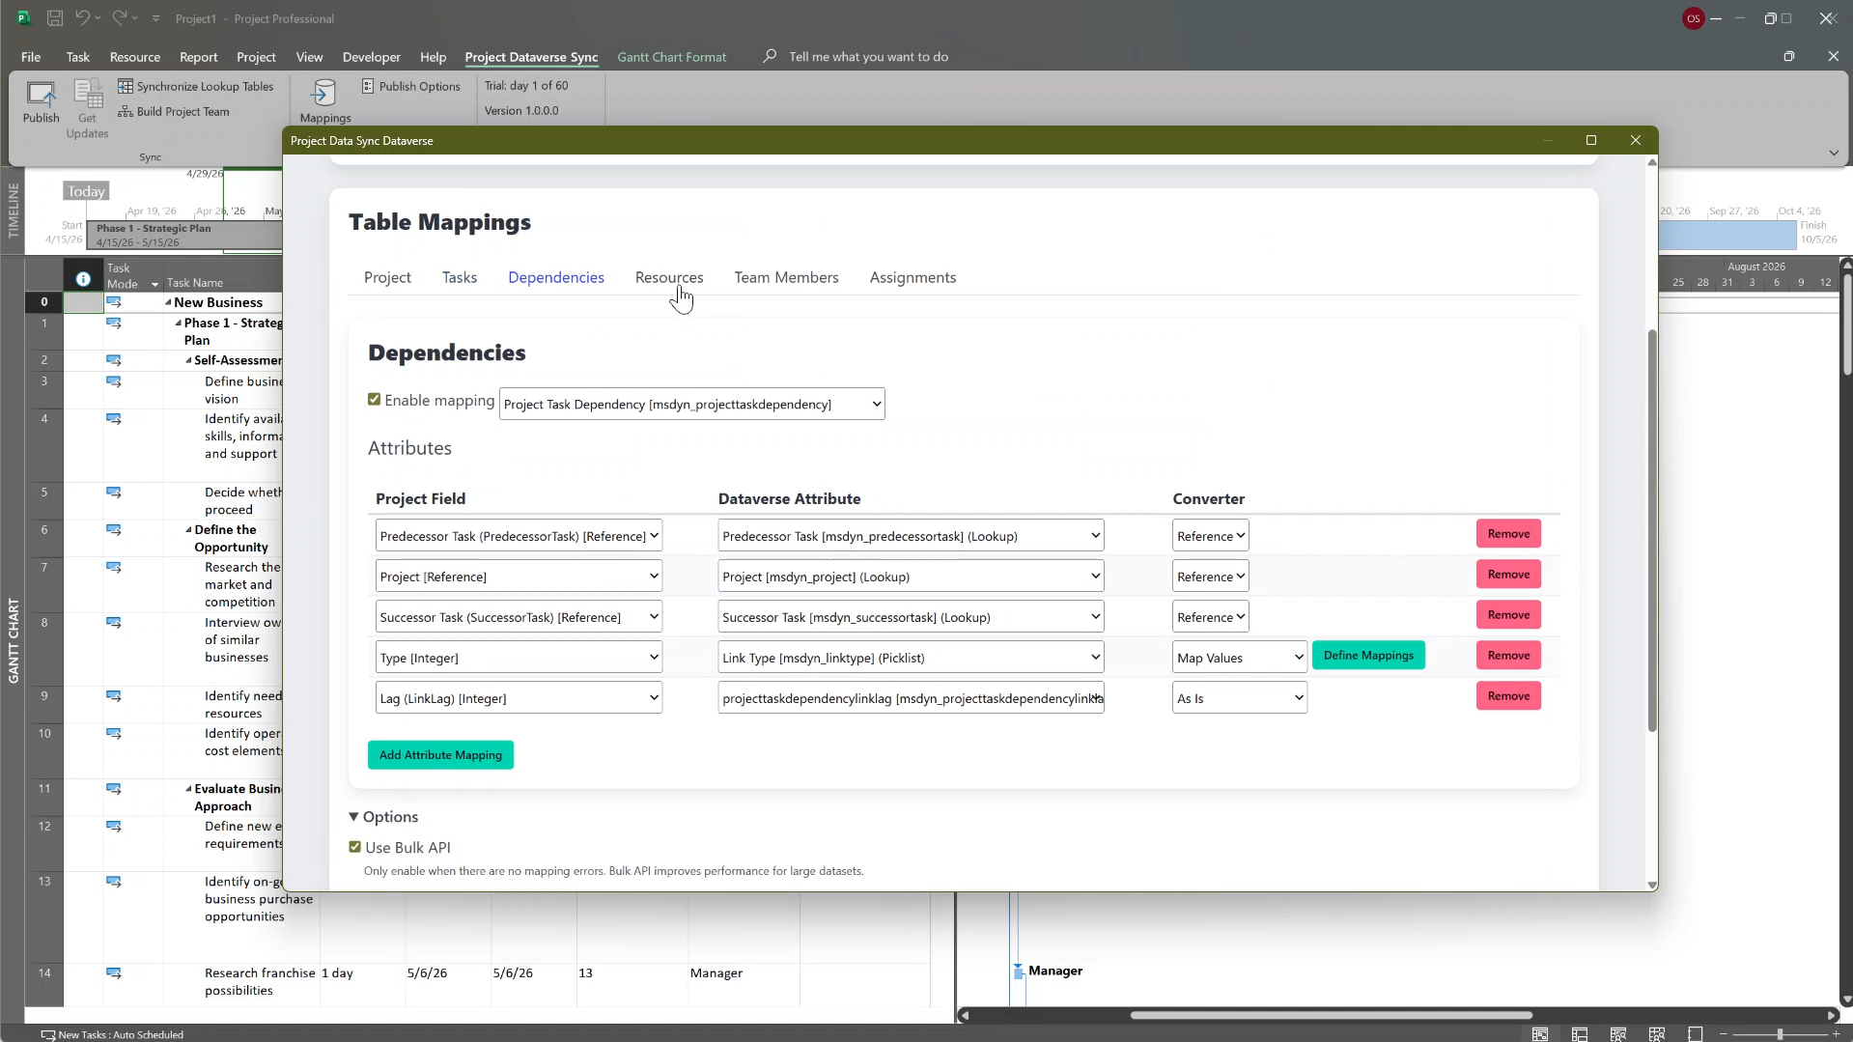
Task: Click the zoom out minus icon in the status bar
Action: 1723,1034
